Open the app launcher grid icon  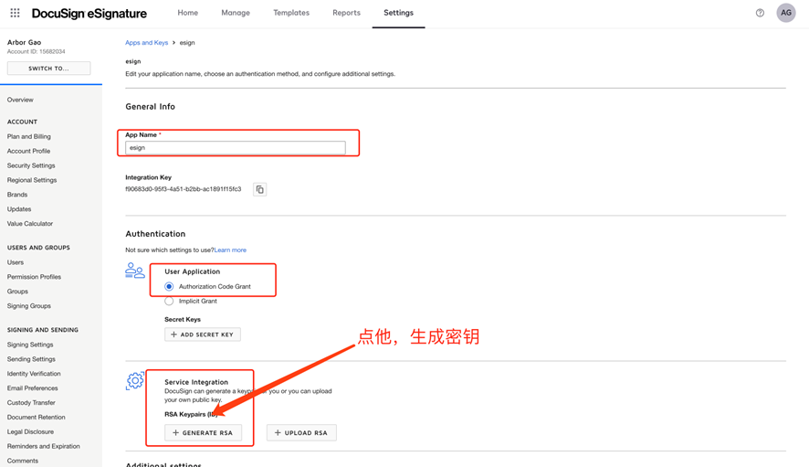[x=15, y=13]
